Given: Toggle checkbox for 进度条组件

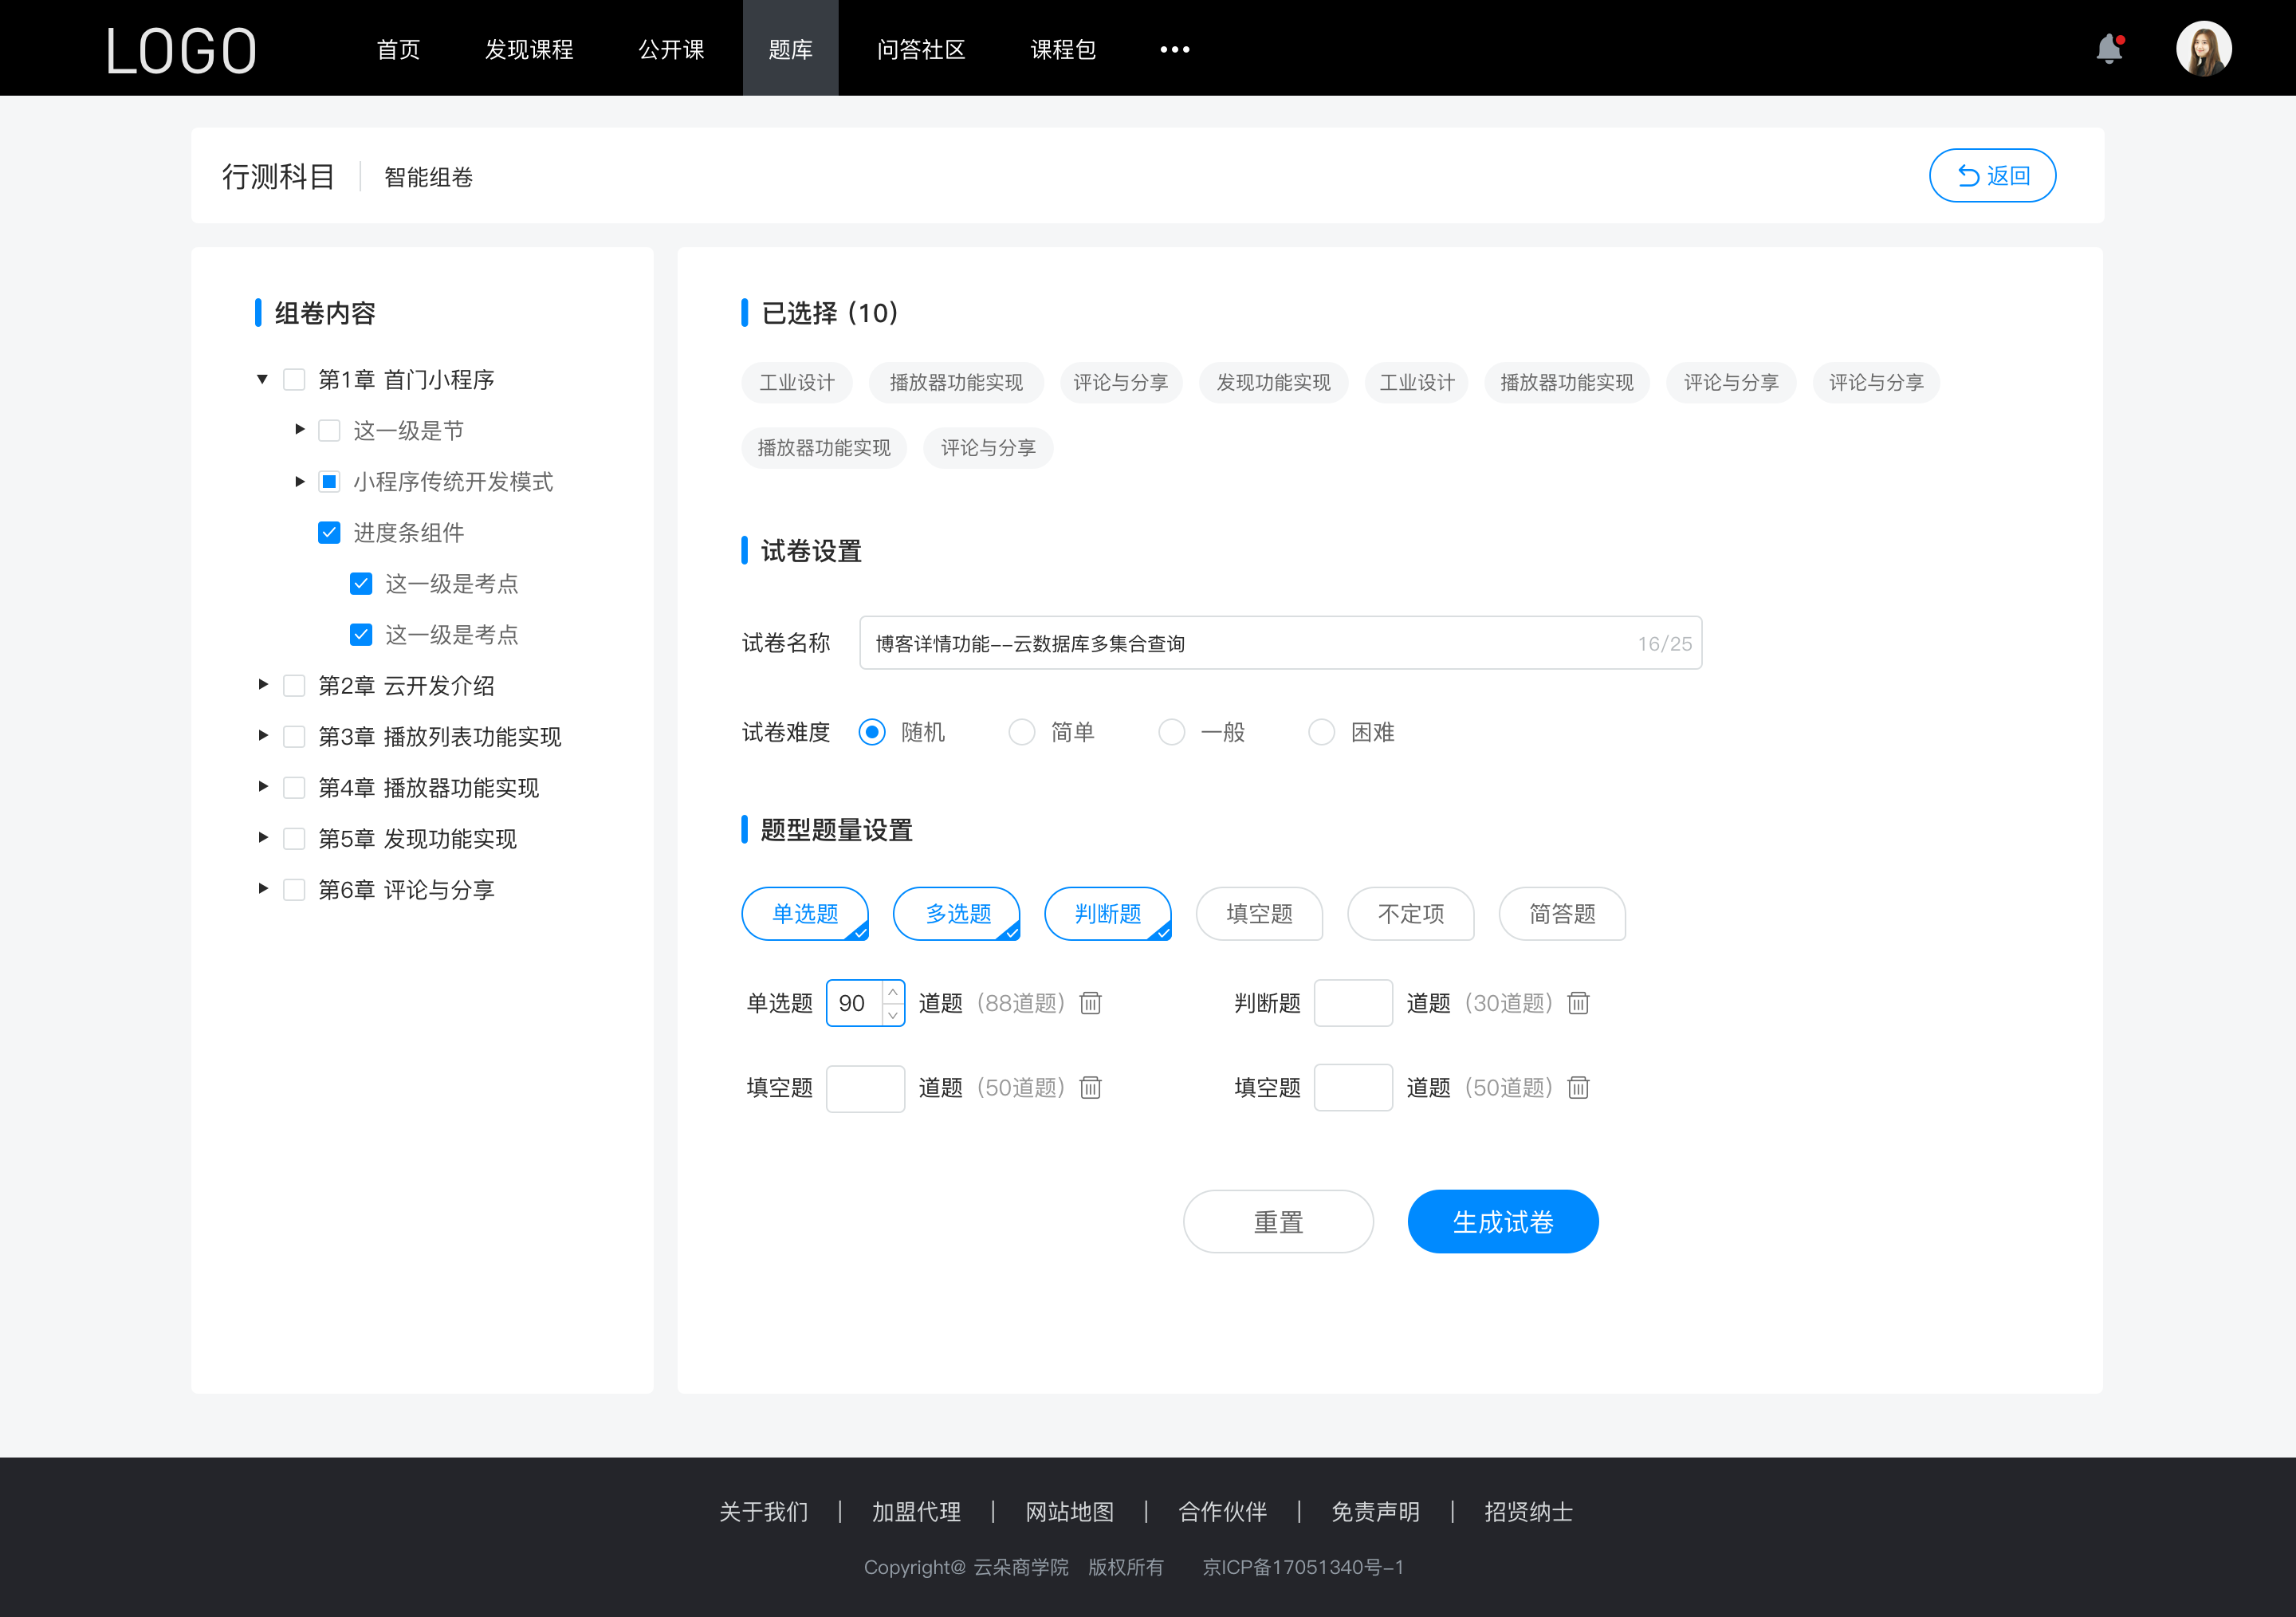Looking at the screenshot, I should [x=327, y=533].
